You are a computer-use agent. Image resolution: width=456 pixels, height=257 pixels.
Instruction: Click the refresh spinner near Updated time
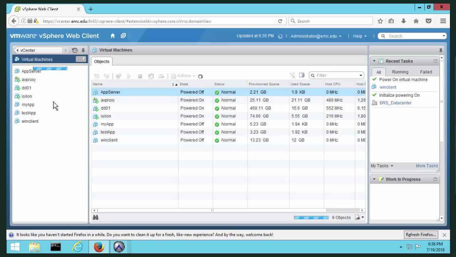point(280,36)
